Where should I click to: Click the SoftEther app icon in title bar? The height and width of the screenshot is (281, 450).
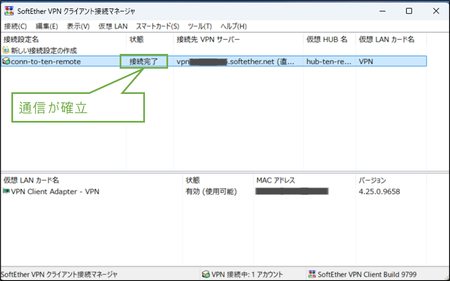click(9, 11)
